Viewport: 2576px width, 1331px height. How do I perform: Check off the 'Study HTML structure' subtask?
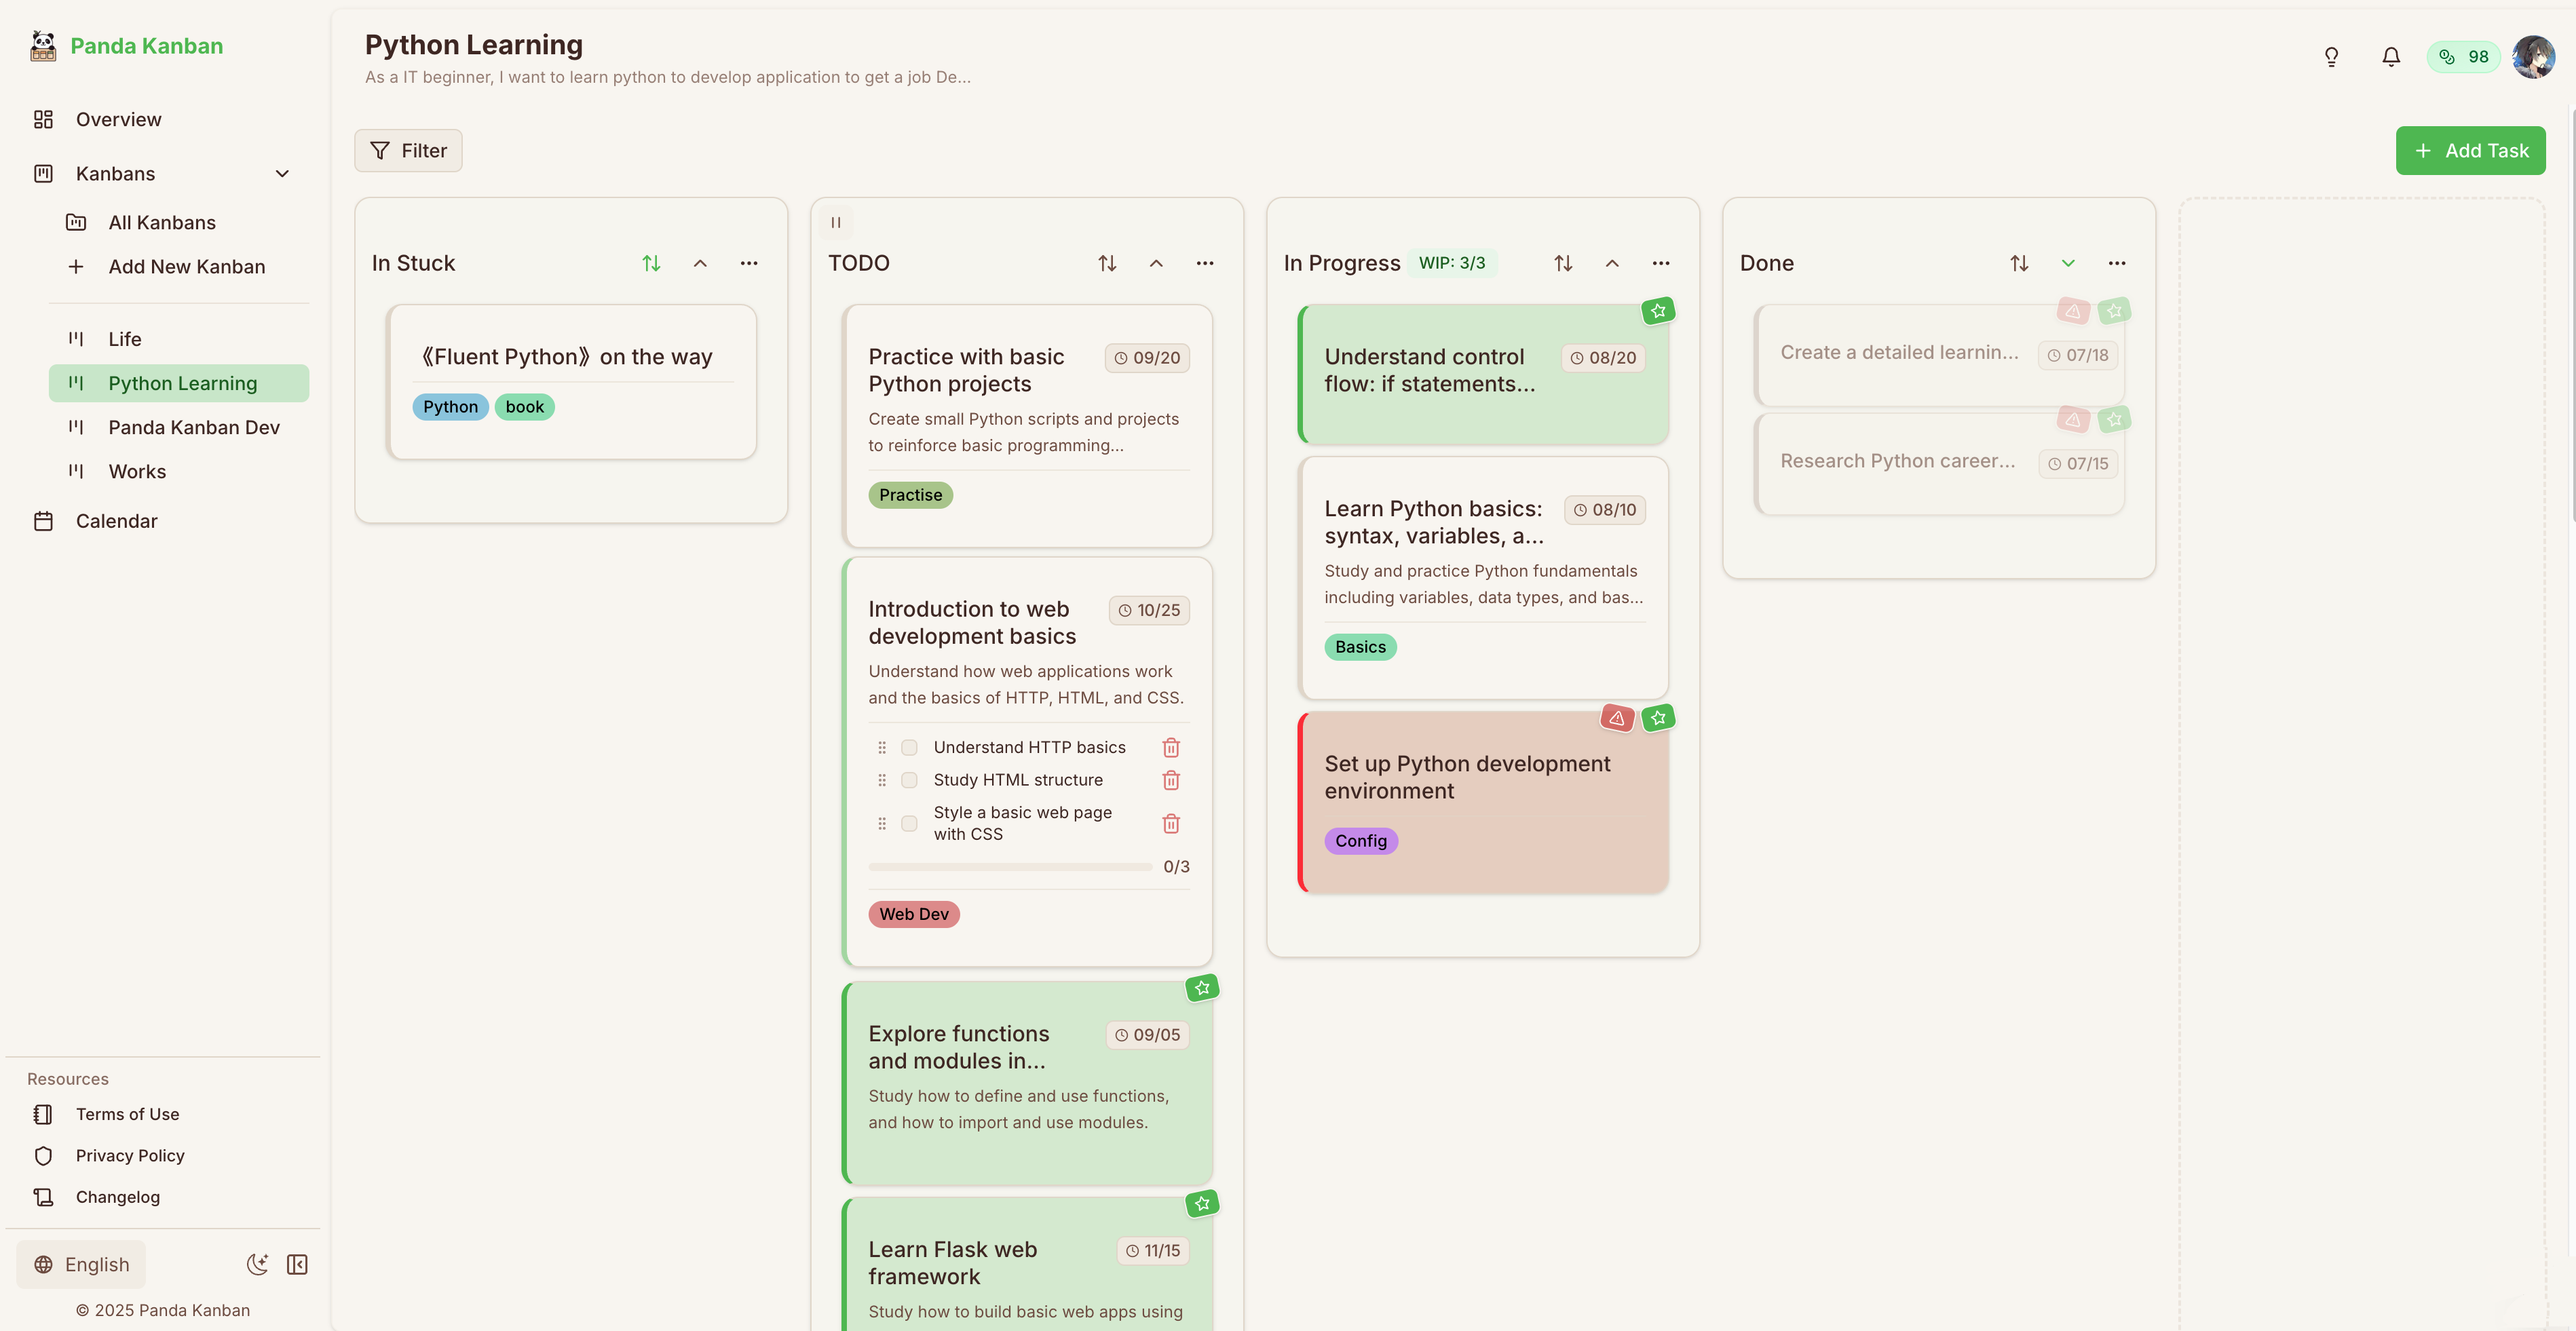coord(909,780)
